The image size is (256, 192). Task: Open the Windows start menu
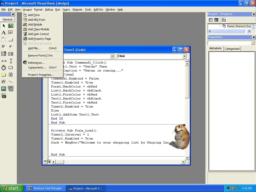[12, 188]
